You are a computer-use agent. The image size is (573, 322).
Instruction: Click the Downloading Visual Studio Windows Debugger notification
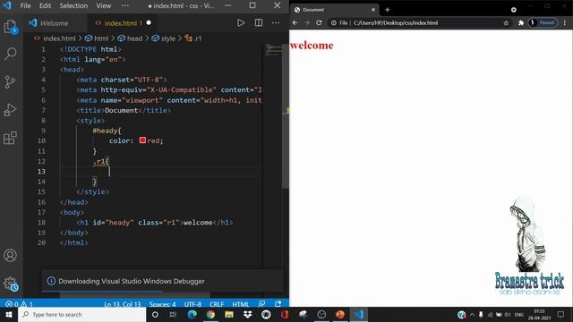[x=162, y=281]
